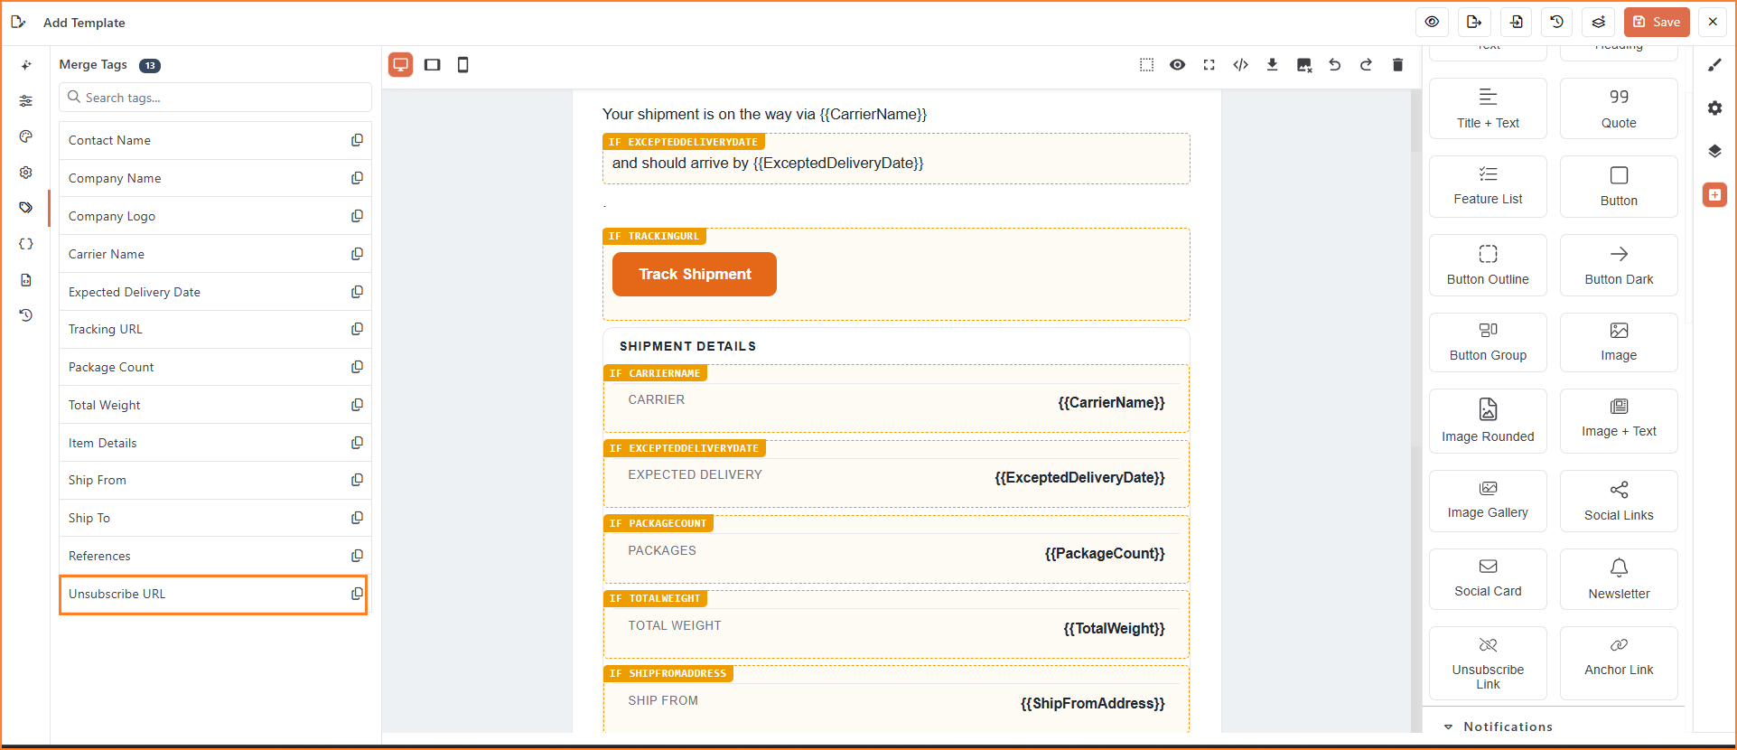Click the layers sparkle icon in the header

click(x=1598, y=22)
